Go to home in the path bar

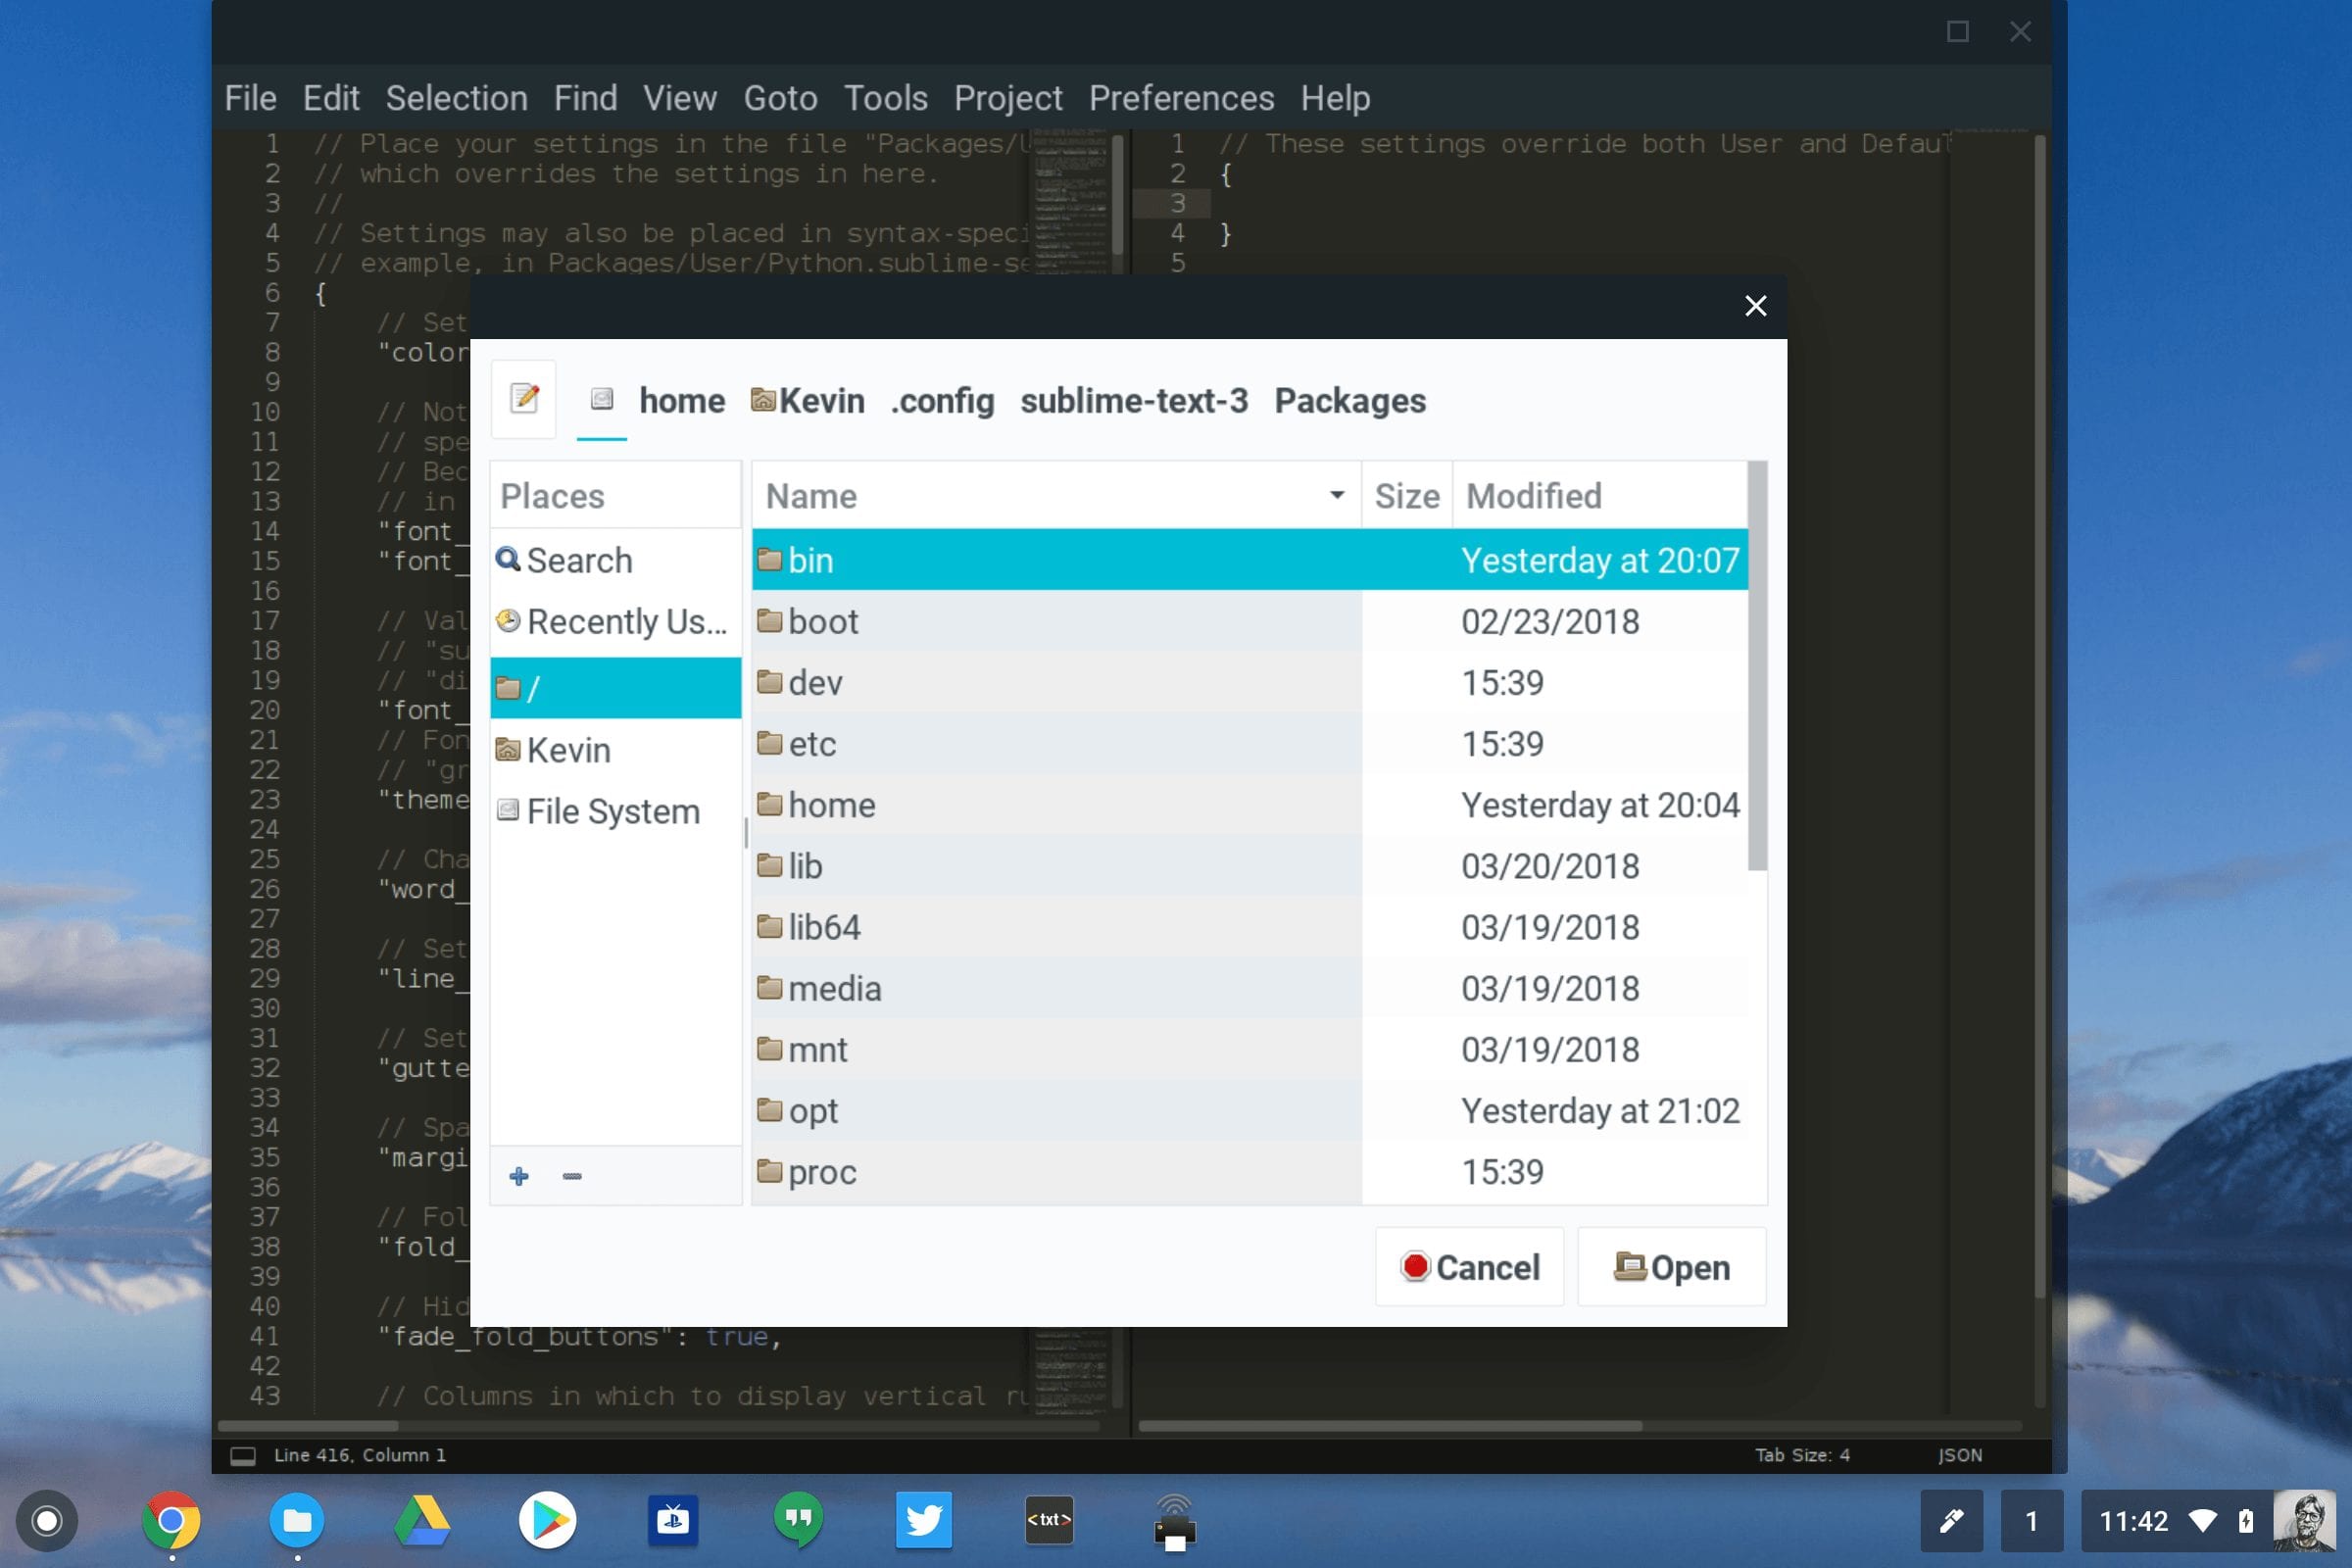(682, 401)
